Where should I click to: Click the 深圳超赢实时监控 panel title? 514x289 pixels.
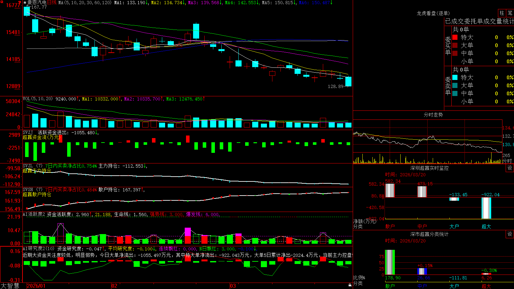[x=430, y=168]
